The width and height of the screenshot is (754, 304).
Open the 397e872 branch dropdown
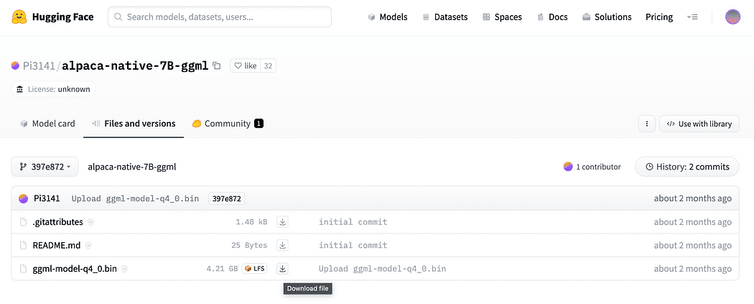(x=45, y=167)
